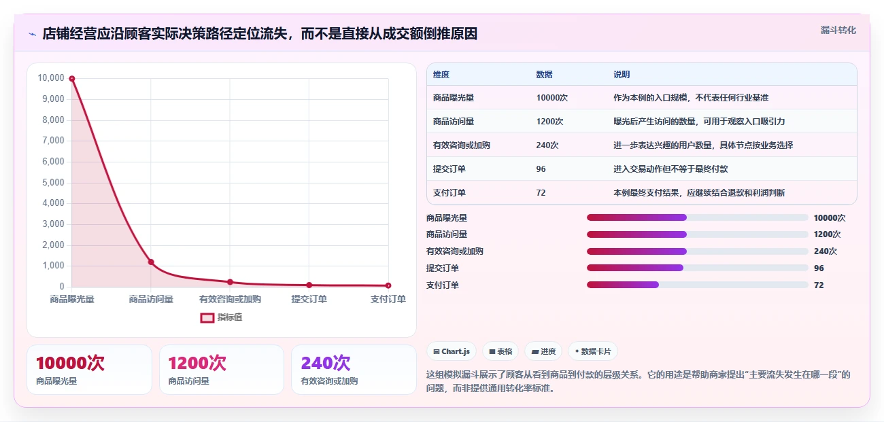Click the note 作为本例的入口规模，不代表任何行业基准
Viewport: 884px width, 422px height.
click(x=691, y=98)
